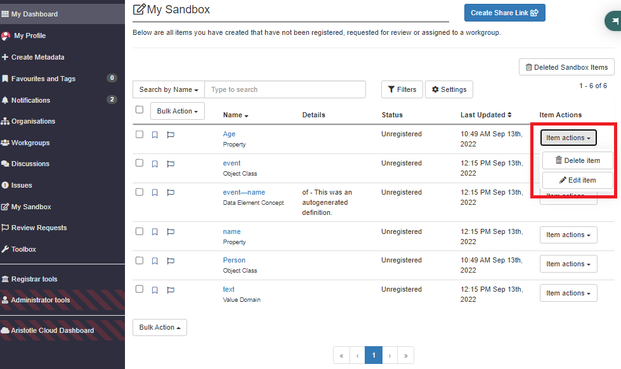The height and width of the screenshot is (369, 621).
Task: Click the flag icon for event row
Action: (171, 164)
